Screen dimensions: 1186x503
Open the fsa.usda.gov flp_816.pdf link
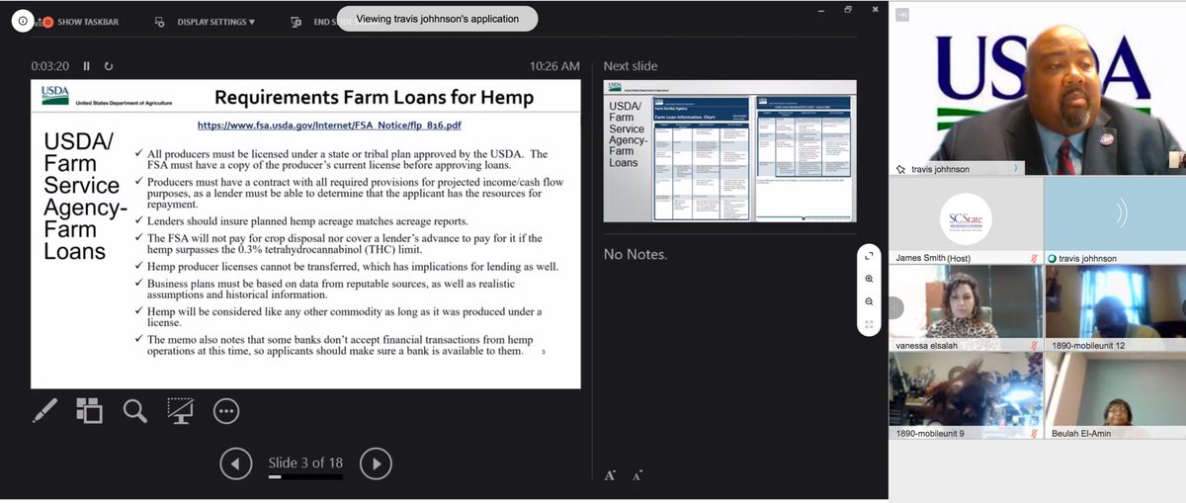pyautogui.click(x=329, y=126)
